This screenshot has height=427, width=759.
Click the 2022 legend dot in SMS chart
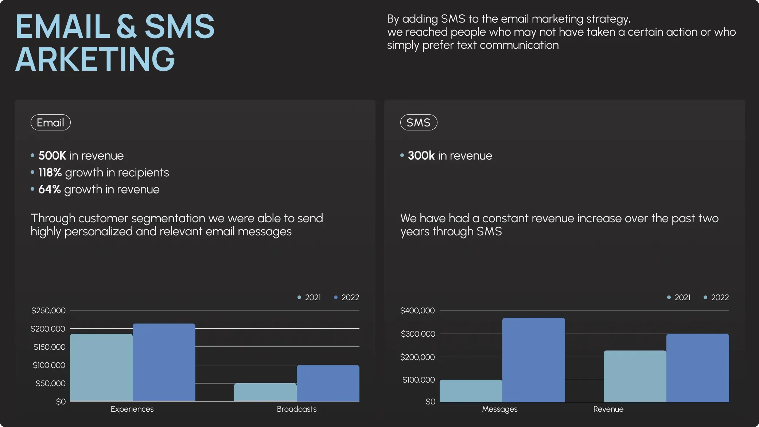coord(705,297)
